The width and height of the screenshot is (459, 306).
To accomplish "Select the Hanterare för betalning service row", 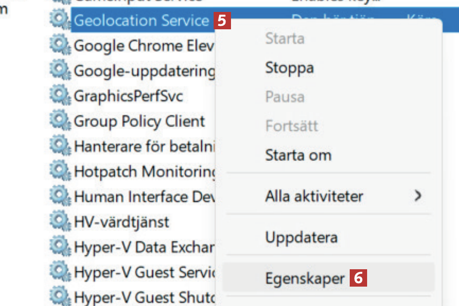I will coord(144,146).
